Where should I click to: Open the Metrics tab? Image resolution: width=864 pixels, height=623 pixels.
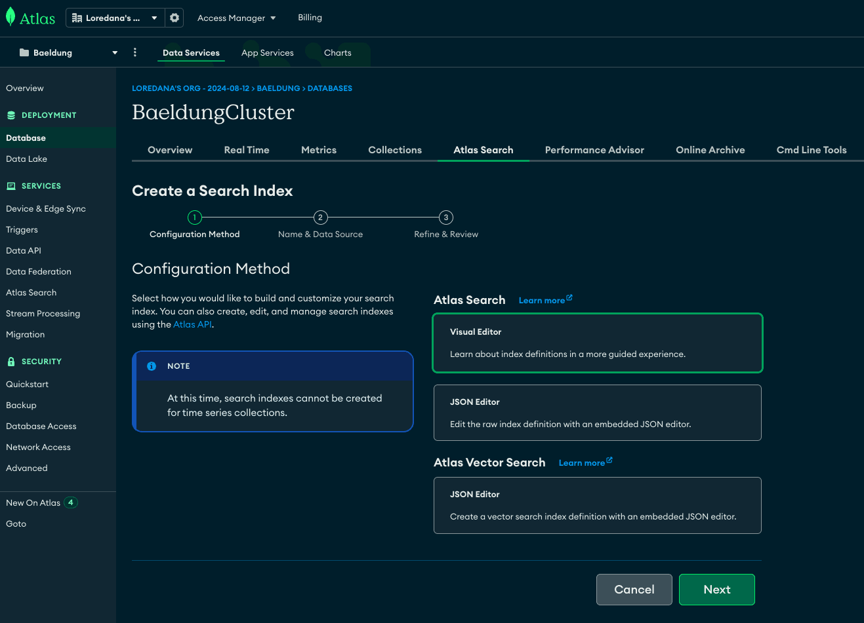tap(319, 150)
